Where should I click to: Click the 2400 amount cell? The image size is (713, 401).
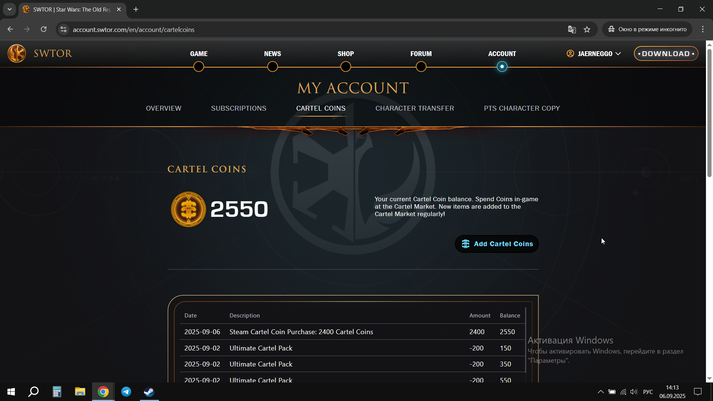tap(477, 332)
